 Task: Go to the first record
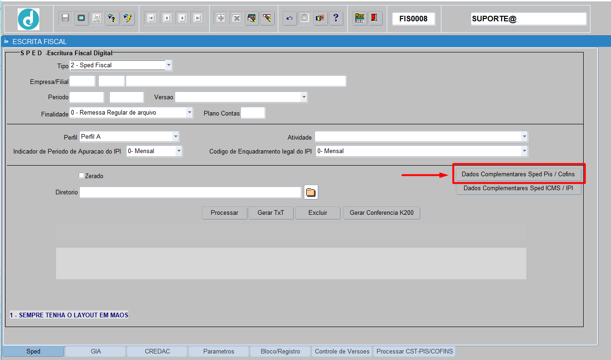151,19
